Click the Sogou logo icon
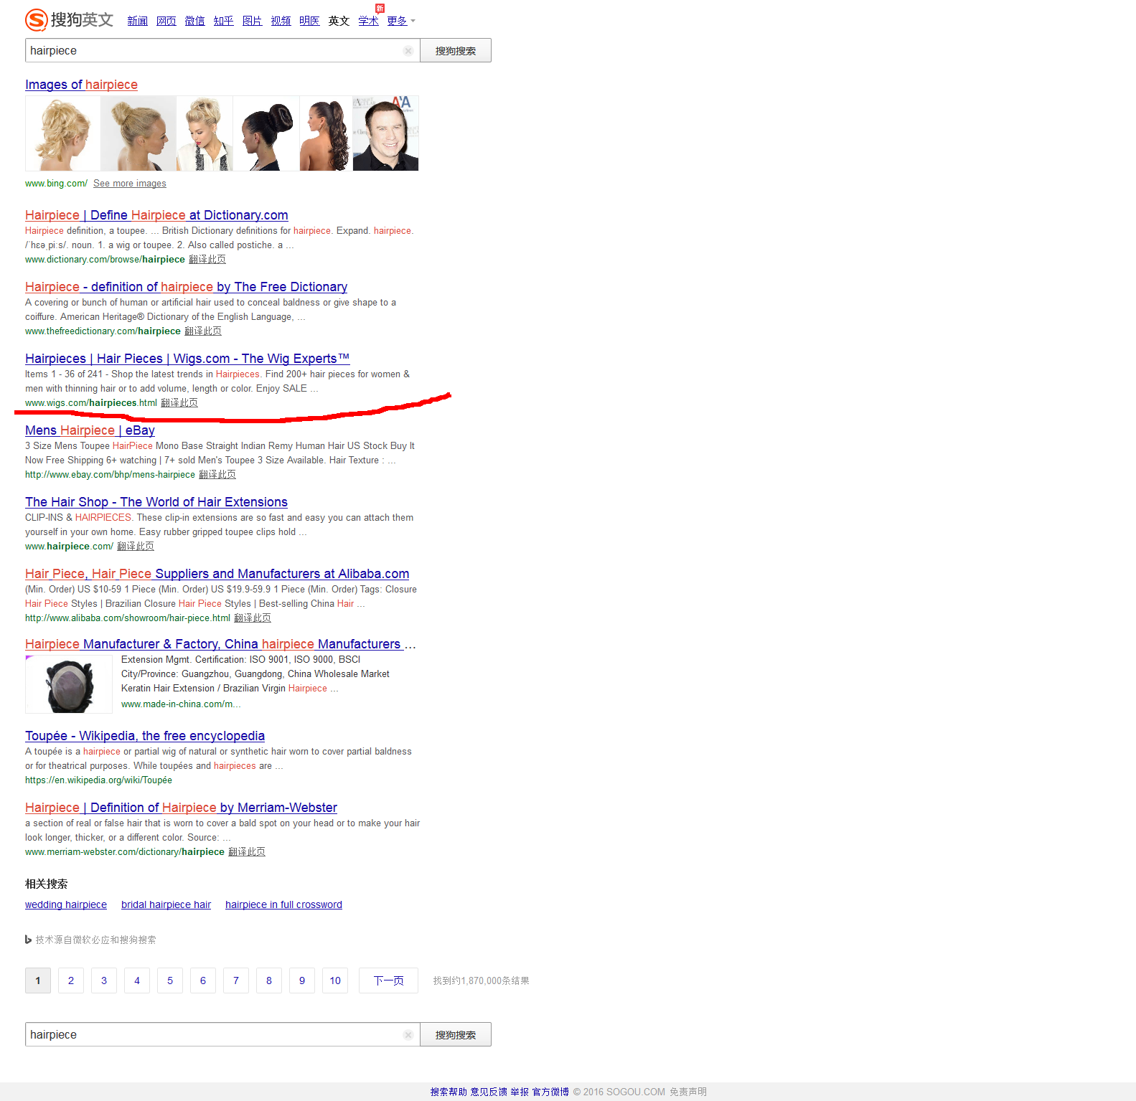This screenshot has height=1101, width=1136. pos(37,19)
